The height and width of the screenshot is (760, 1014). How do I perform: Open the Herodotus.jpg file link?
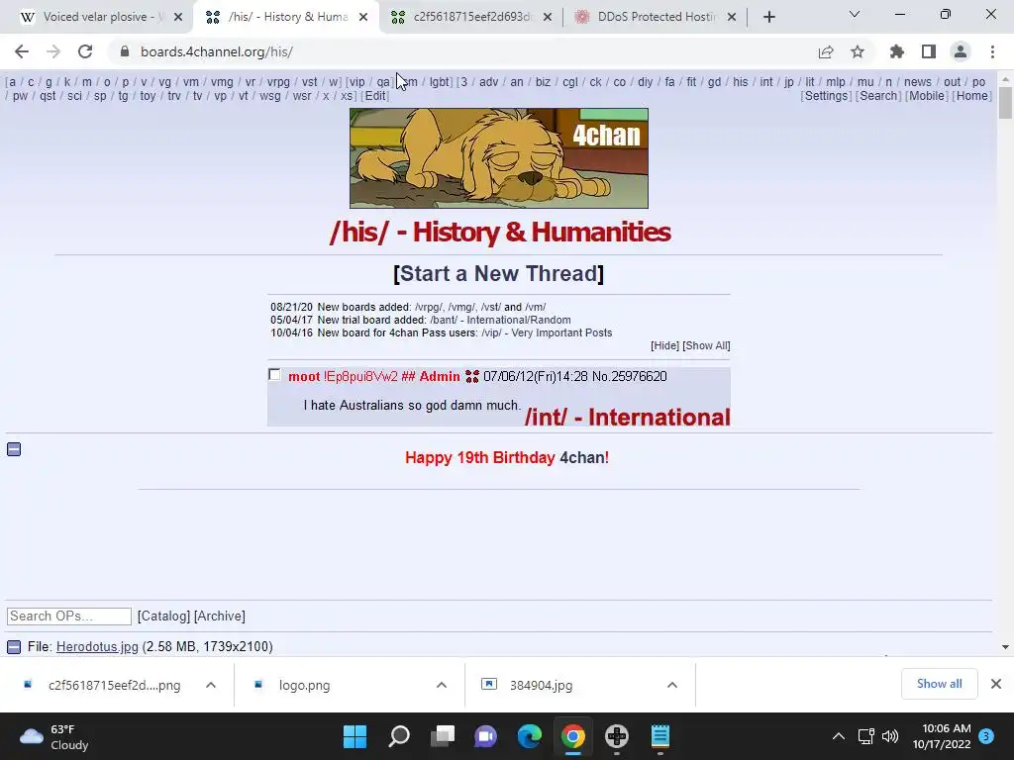97,646
